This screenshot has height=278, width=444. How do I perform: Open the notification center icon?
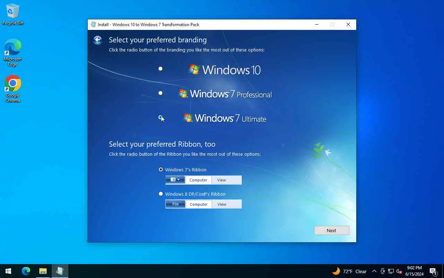click(433, 271)
